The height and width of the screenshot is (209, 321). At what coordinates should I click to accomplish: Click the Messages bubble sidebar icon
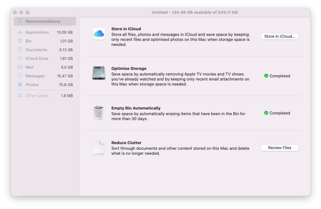tap(20, 76)
